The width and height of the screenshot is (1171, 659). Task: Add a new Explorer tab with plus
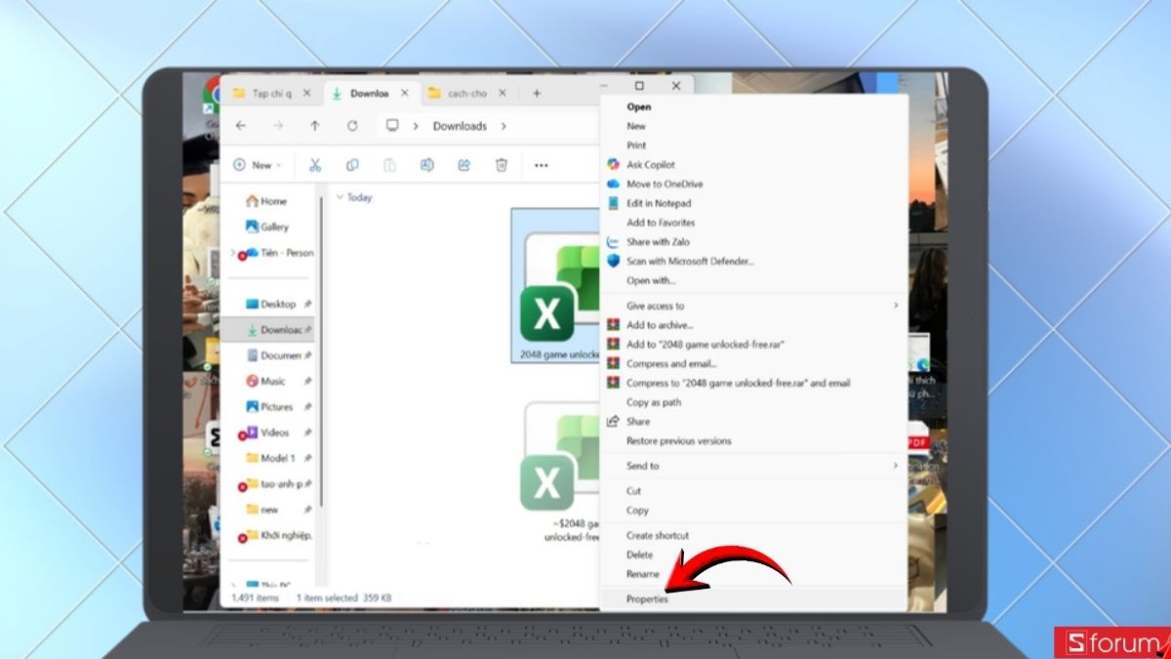[x=537, y=94]
